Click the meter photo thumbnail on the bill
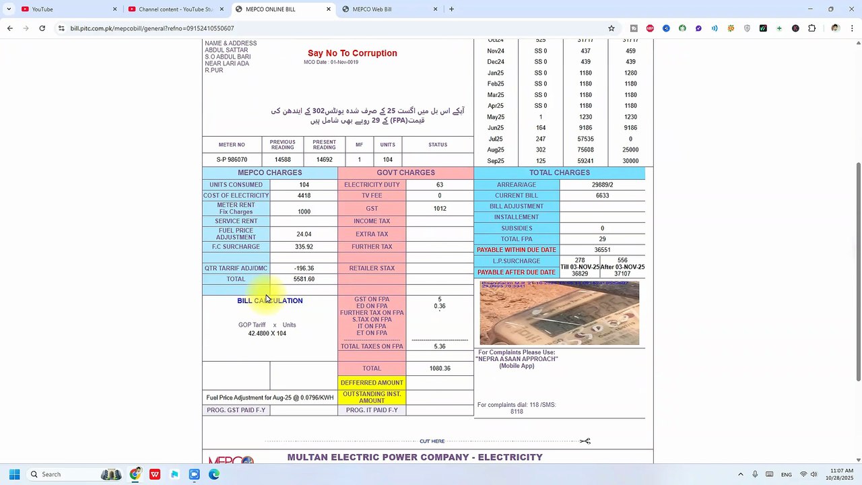Screen dimensions: 862x485 [560, 313]
